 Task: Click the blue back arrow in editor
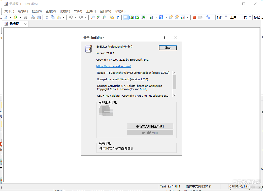point(7,31)
